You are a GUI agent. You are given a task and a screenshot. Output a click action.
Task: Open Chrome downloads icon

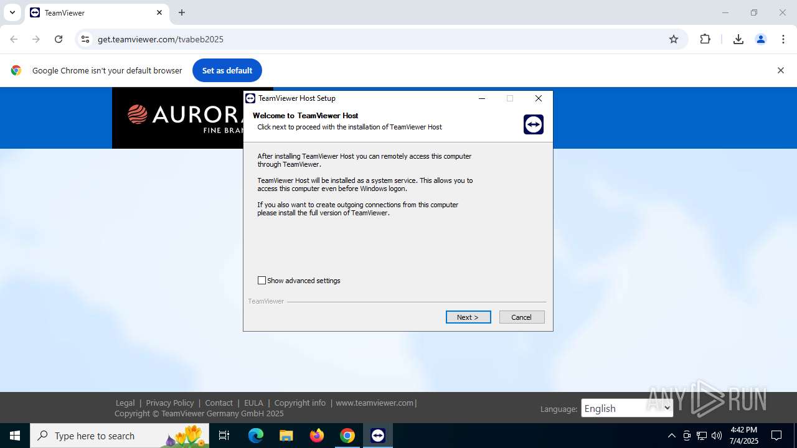pos(738,39)
